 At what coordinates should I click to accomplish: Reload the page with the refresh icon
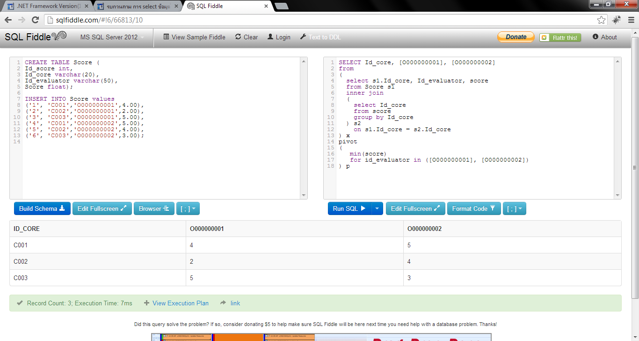tap(35, 20)
